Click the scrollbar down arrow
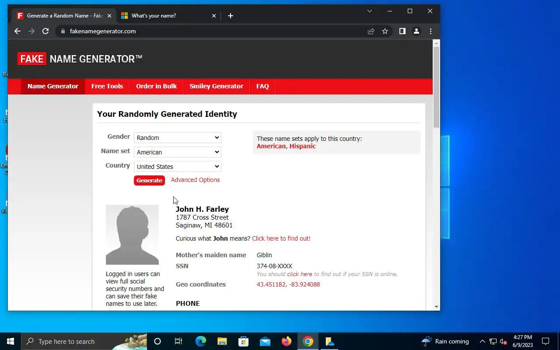Screen dimensions: 560x350 pyautogui.click(x=436, y=307)
